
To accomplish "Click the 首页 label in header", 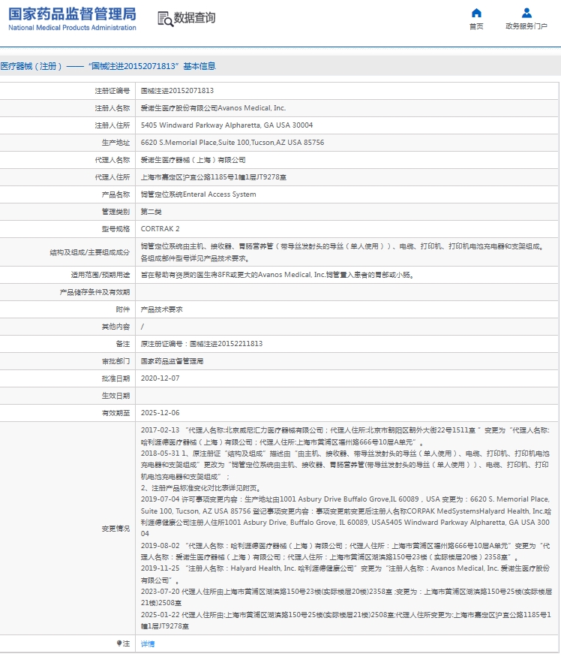I will click(476, 26).
